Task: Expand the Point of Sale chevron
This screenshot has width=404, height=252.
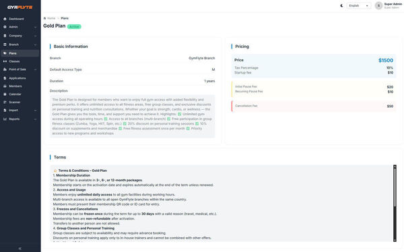Action: [x=35, y=69]
